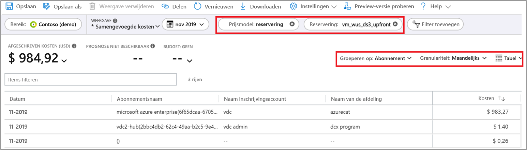Click the Opslaan label
The width and height of the screenshot is (527, 150).
click(x=26, y=6)
